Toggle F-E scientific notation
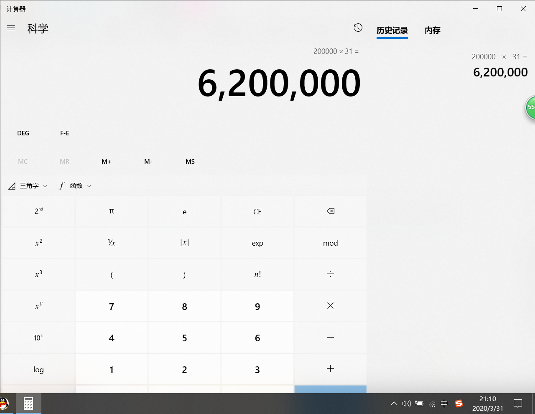This screenshot has width=535, height=414. tap(64, 133)
